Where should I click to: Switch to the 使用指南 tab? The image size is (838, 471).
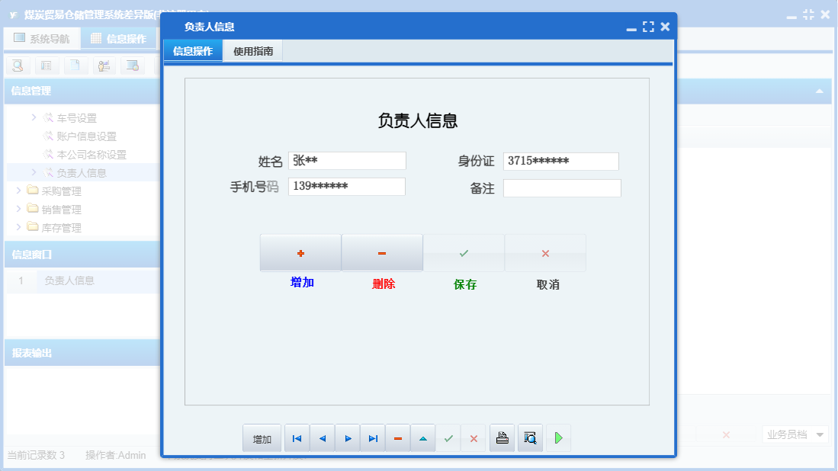pyautogui.click(x=252, y=51)
